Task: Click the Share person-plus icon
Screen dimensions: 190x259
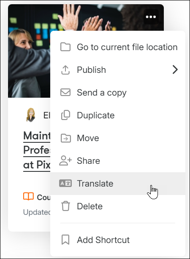Action: [65, 160]
